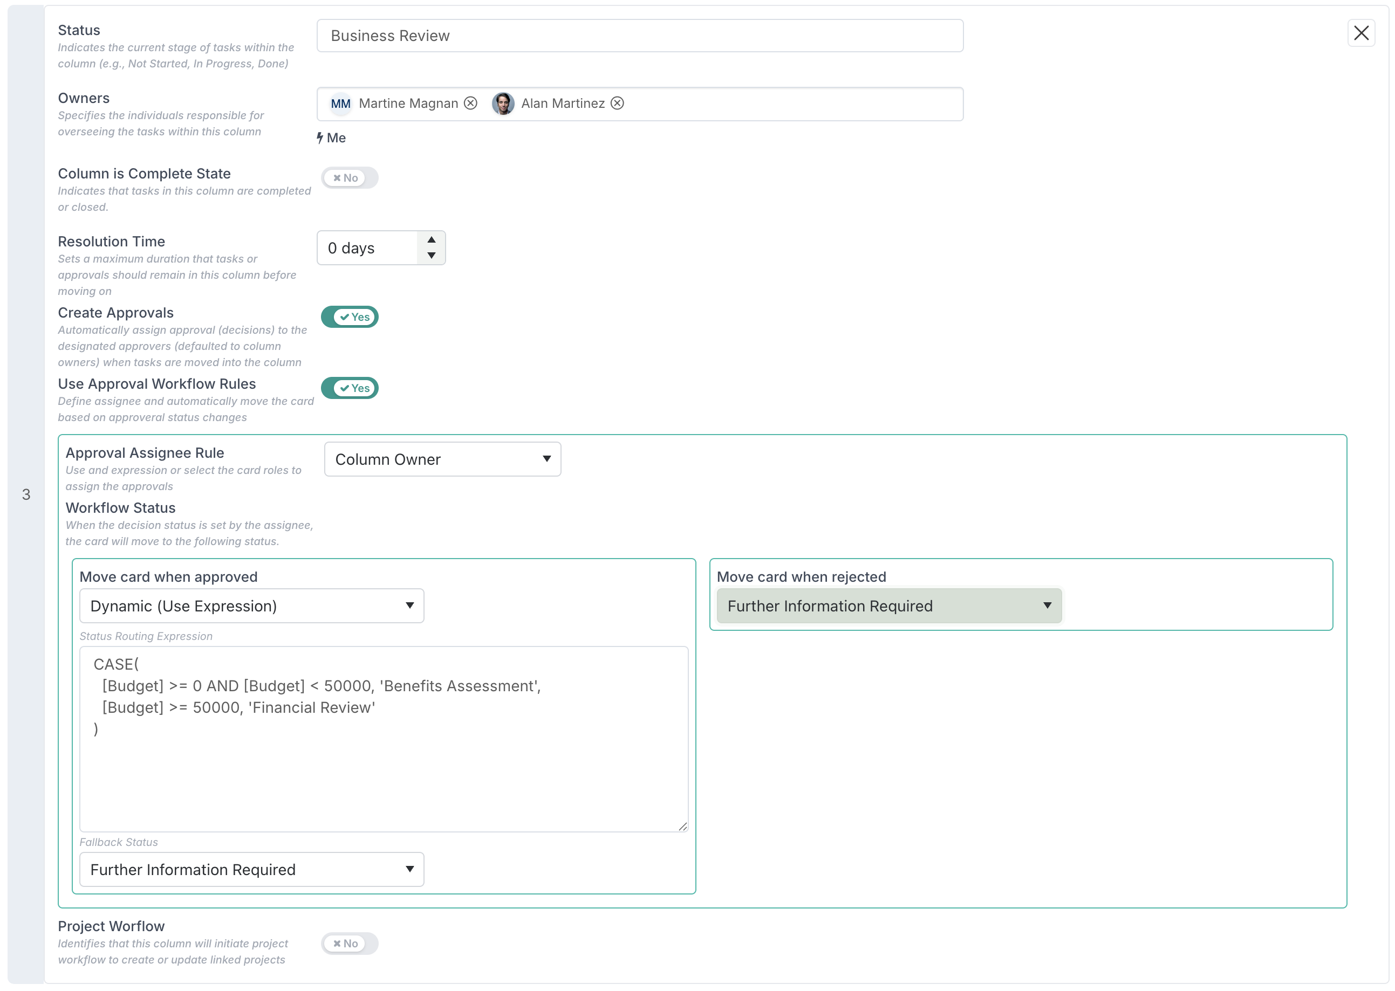Image resolution: width=1395 pixels, height=991 pixels.
Task: Expand the Fallback Status dropdown
Action: 251,870
